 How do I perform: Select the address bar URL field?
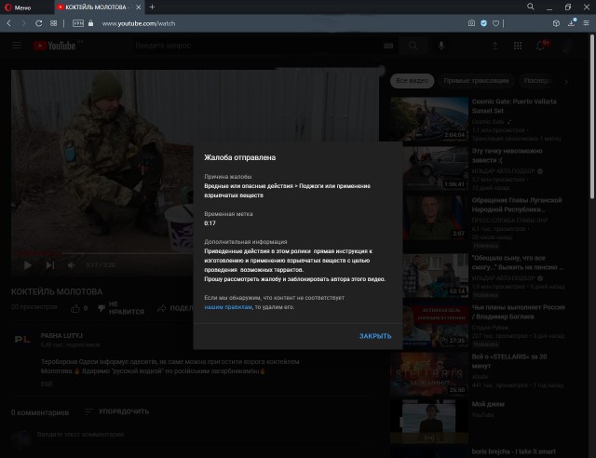point(139,23)
